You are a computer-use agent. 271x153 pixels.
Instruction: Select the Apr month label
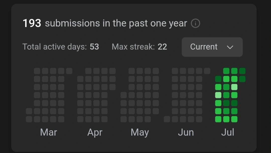click(95, 133)
